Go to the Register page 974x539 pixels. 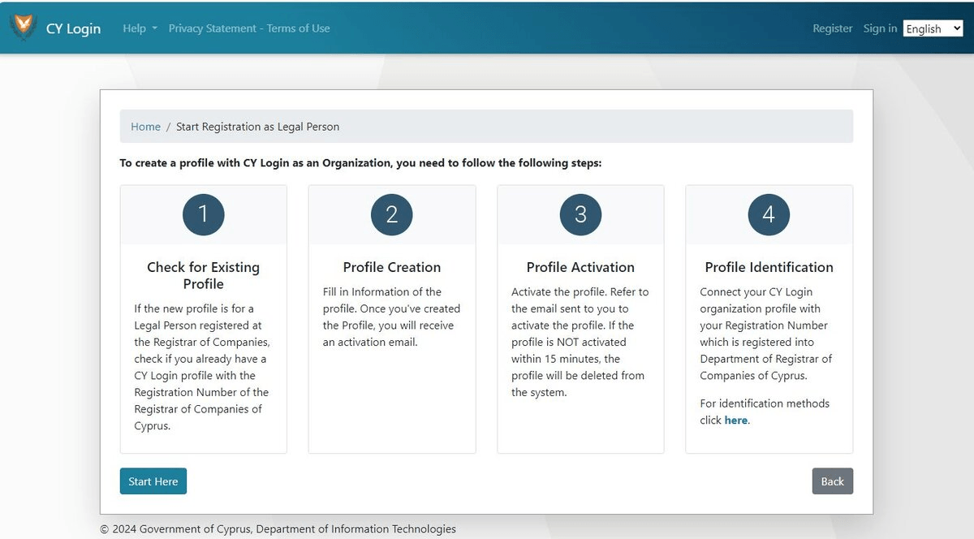tap(832, 28)
